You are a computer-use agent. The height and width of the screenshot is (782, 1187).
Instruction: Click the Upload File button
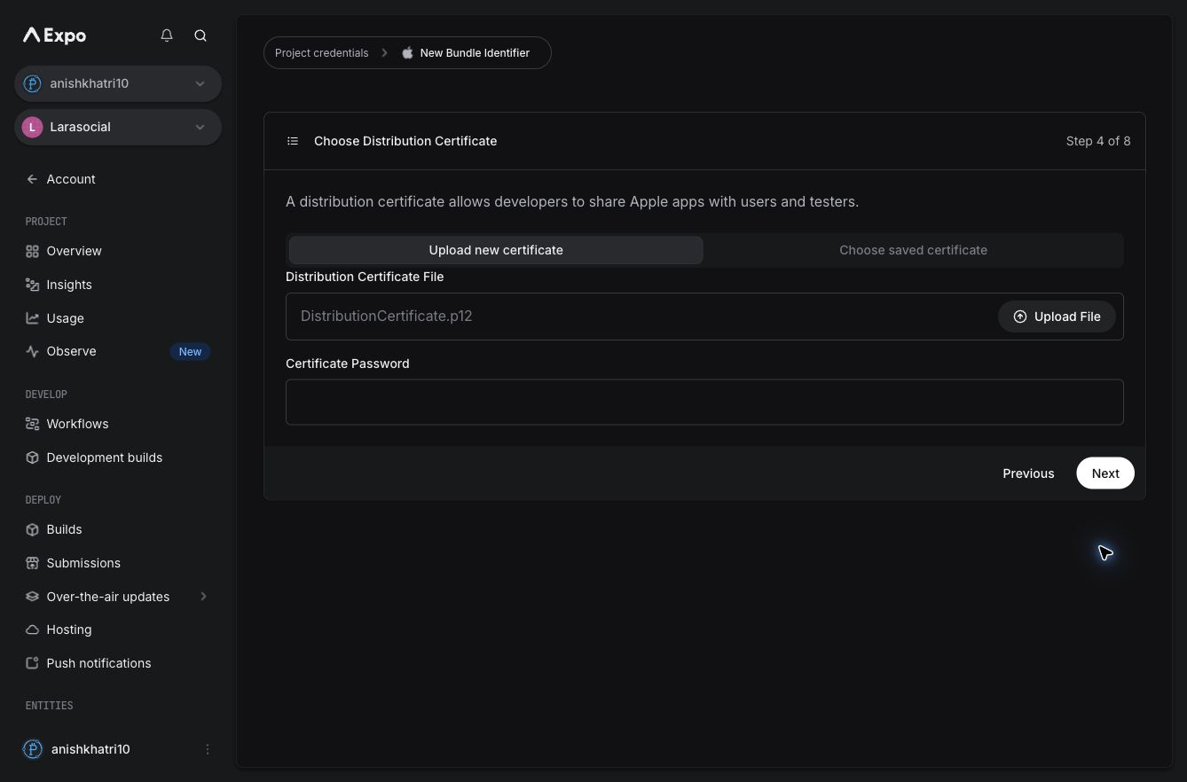pos(1057,317)
